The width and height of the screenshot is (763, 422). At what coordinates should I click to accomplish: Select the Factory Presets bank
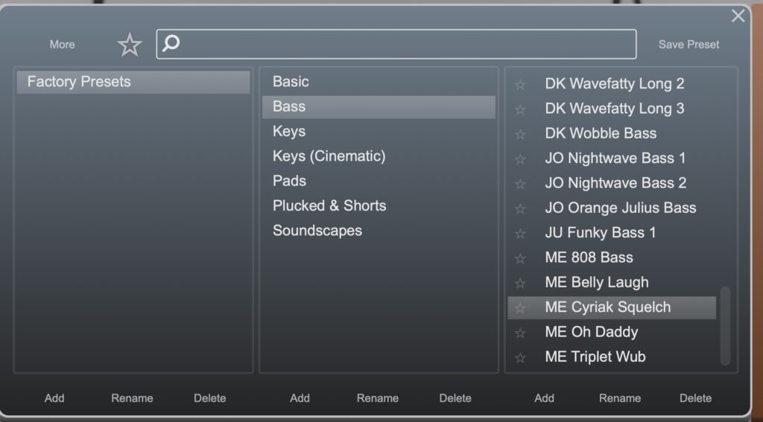pos(133,82)
